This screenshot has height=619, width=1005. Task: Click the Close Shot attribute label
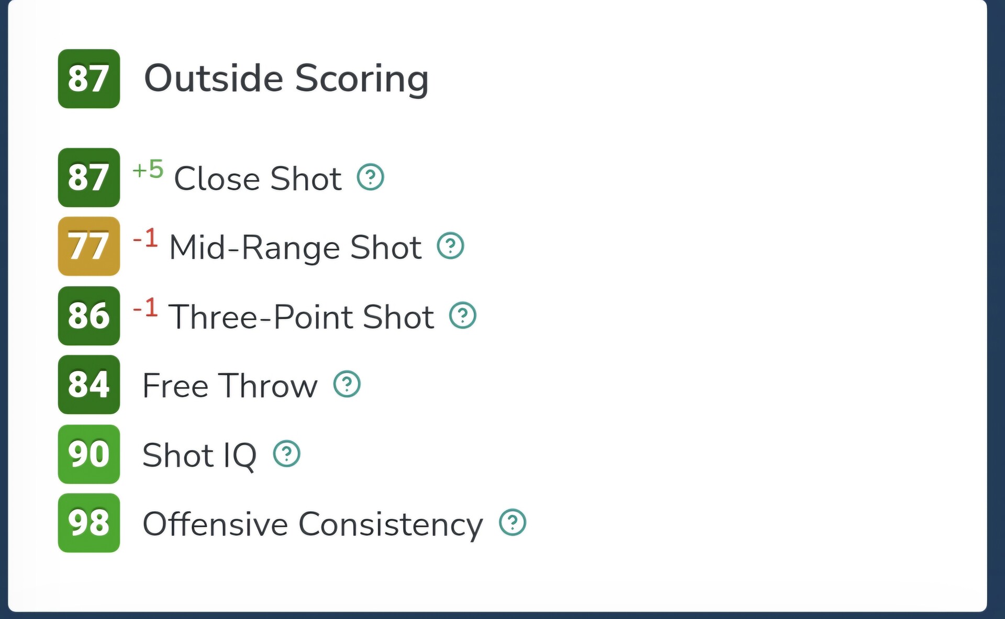point(258,179)
